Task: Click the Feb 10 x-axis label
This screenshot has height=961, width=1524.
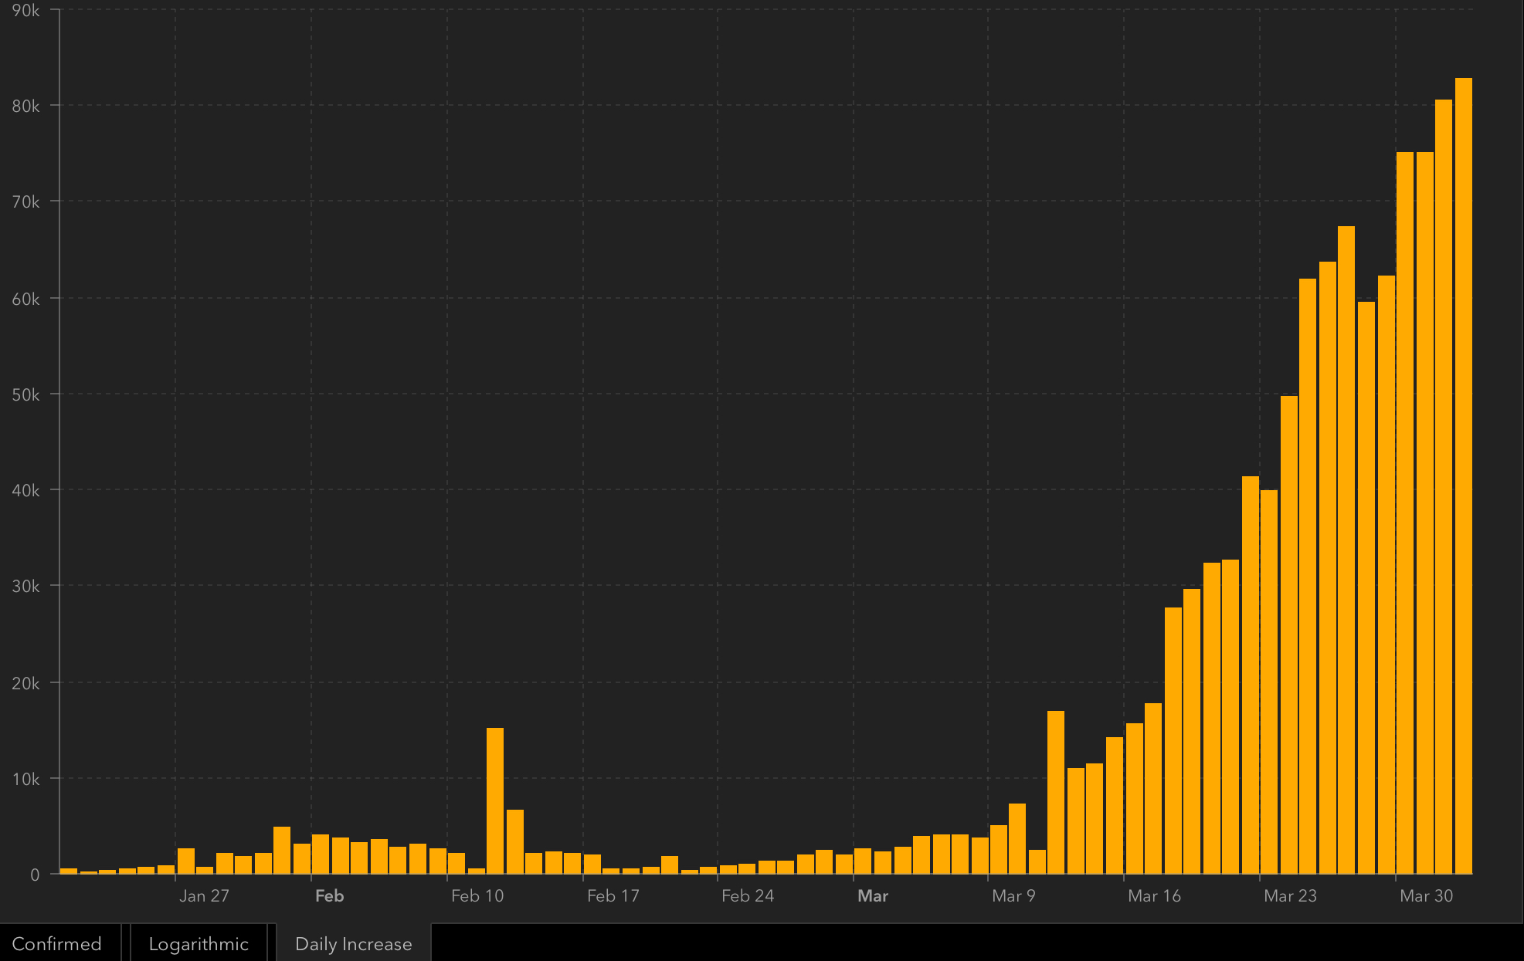Action: tap(477, 895)
